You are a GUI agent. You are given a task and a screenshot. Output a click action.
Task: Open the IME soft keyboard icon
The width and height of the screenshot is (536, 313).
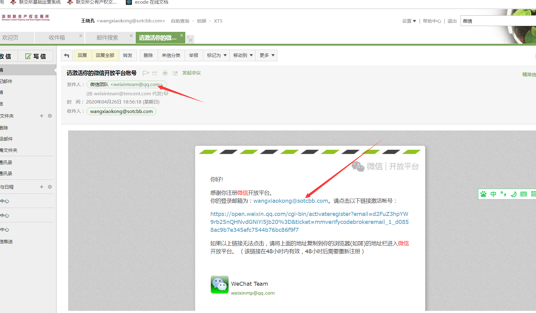pos(524,194)
